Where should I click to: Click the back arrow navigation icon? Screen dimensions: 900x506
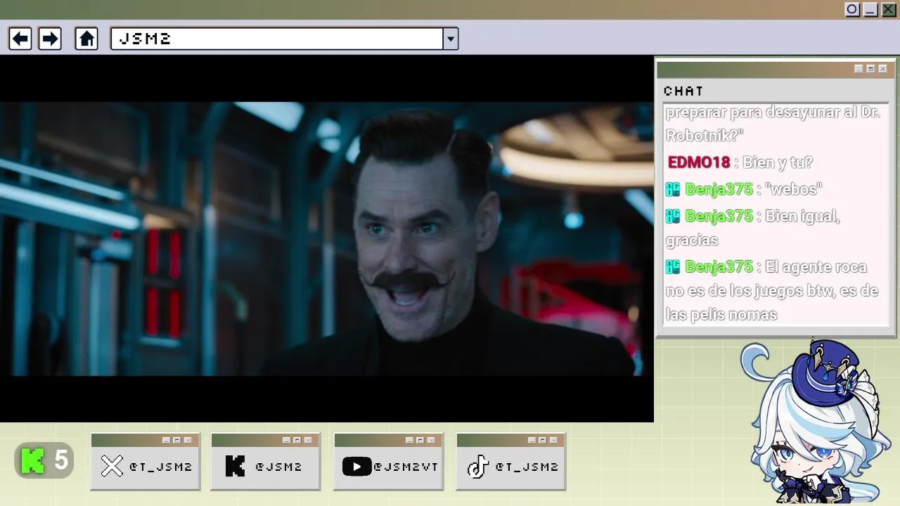20,39
